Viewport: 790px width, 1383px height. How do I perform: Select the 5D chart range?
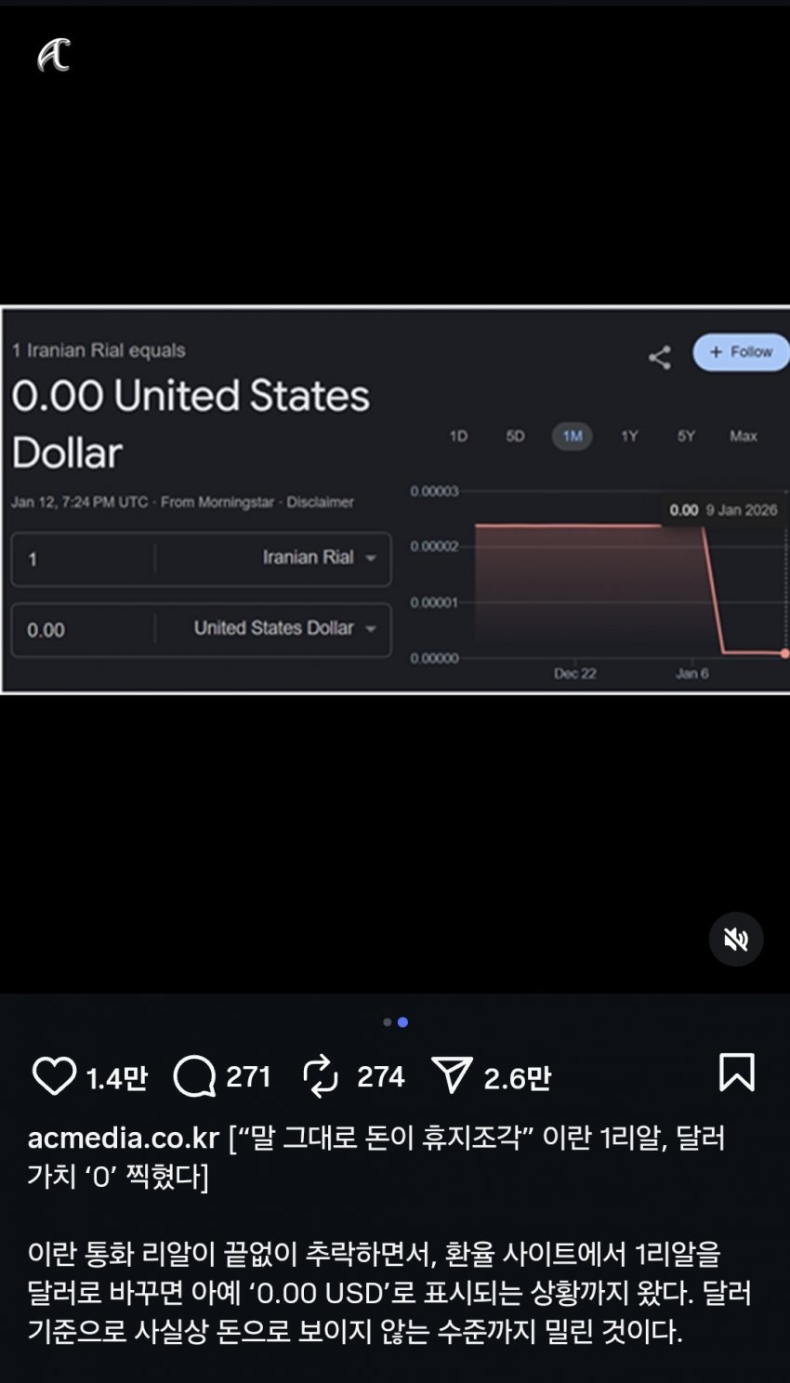515,436
